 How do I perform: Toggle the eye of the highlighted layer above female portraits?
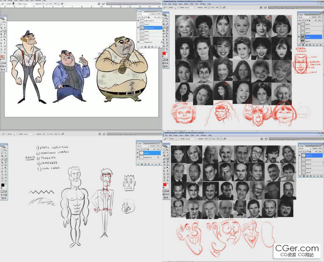(300, 37)
